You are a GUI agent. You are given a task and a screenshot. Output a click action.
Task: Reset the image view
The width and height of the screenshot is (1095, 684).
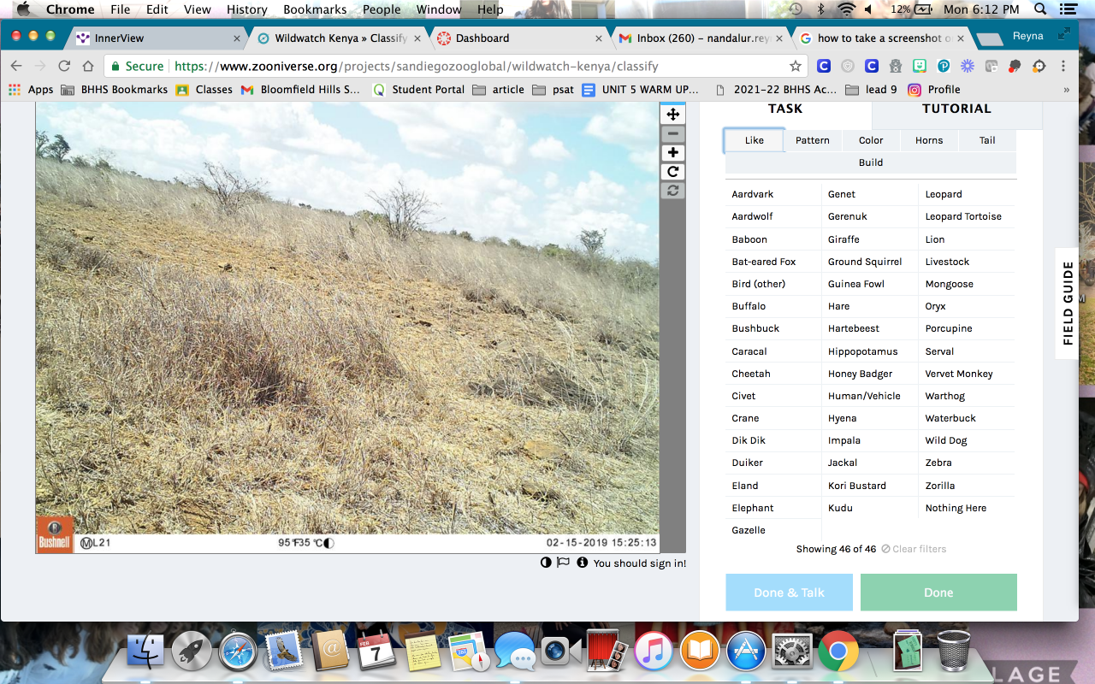coord(673,191)
